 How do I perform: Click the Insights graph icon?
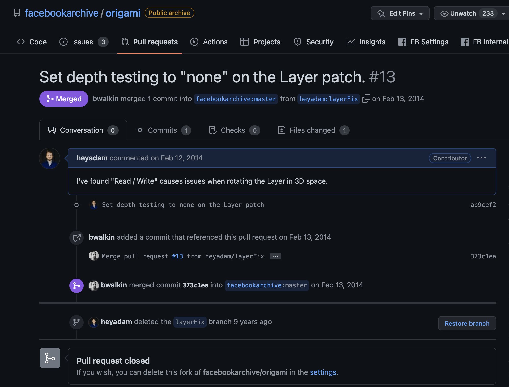351,42
